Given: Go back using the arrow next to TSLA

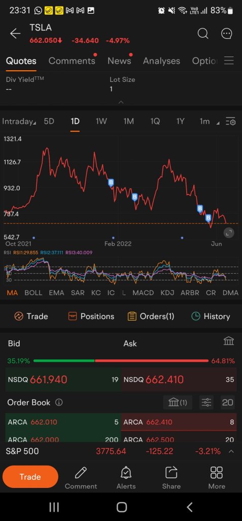Looking at the screenshot, I should click(15, 34).
